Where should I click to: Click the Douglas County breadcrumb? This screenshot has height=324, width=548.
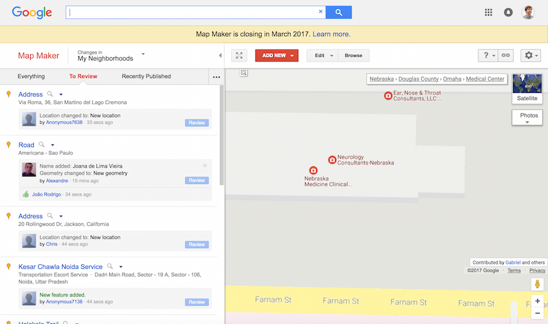418,79
